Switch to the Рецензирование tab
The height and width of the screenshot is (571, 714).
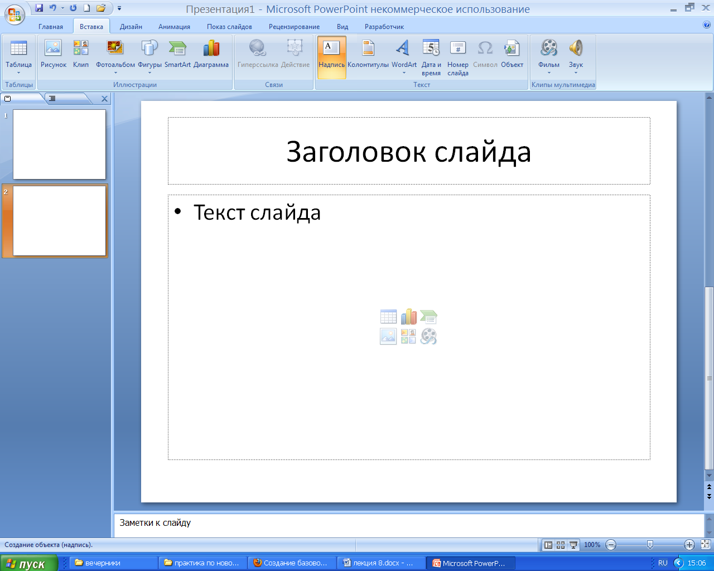coord(294,26)
